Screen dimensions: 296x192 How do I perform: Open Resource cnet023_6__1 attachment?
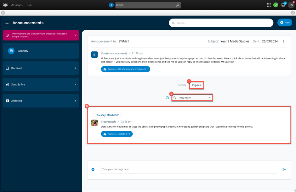[x=117, y=134]
